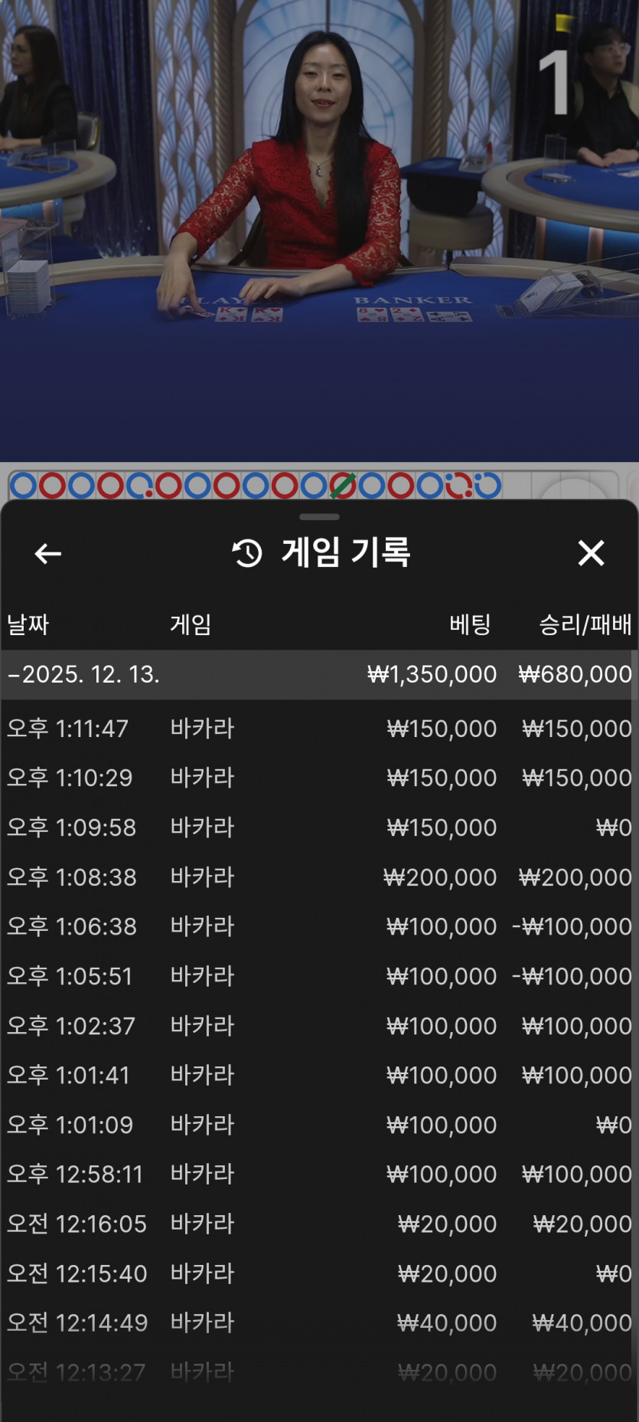The image size is (639, 1422).
Task: Open the 오후 1:09:58 바카라 record
Action: click(x=319, y=827)
